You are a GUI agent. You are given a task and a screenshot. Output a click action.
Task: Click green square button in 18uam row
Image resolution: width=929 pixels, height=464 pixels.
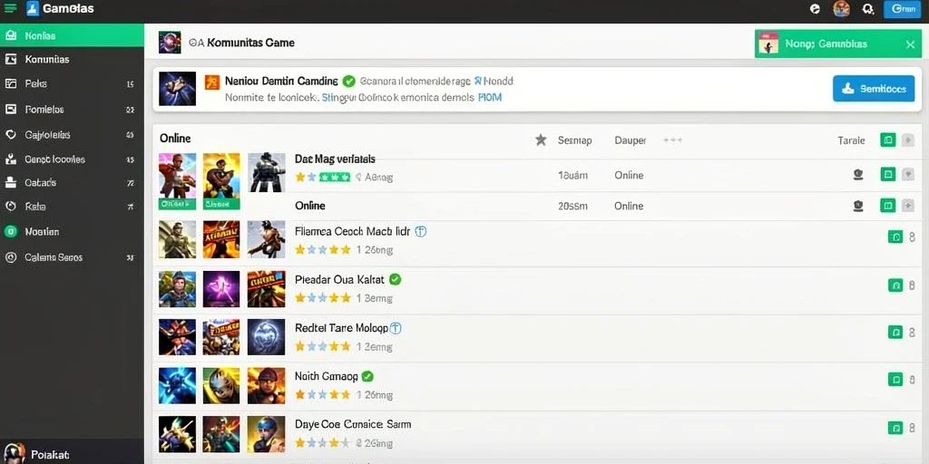(x=887, y=174)
